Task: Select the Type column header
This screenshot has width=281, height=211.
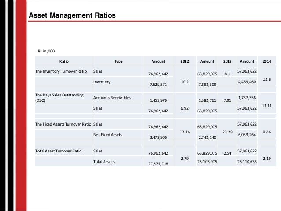Action: 118,61
